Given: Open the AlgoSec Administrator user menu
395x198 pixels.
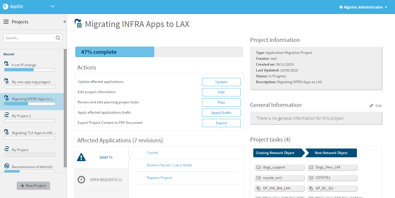Looking at the screenshot, I should (x=363, y=7).
